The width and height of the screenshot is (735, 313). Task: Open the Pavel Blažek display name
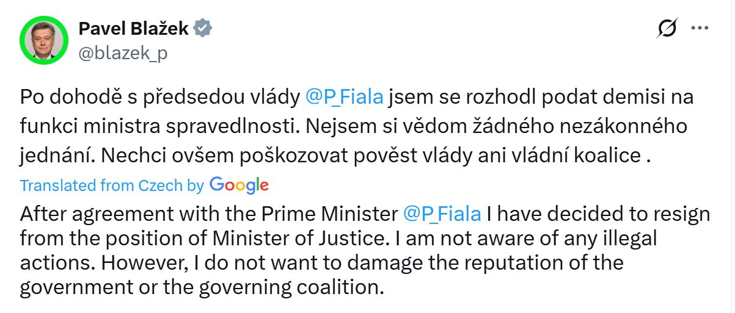[x=134, y=28]
